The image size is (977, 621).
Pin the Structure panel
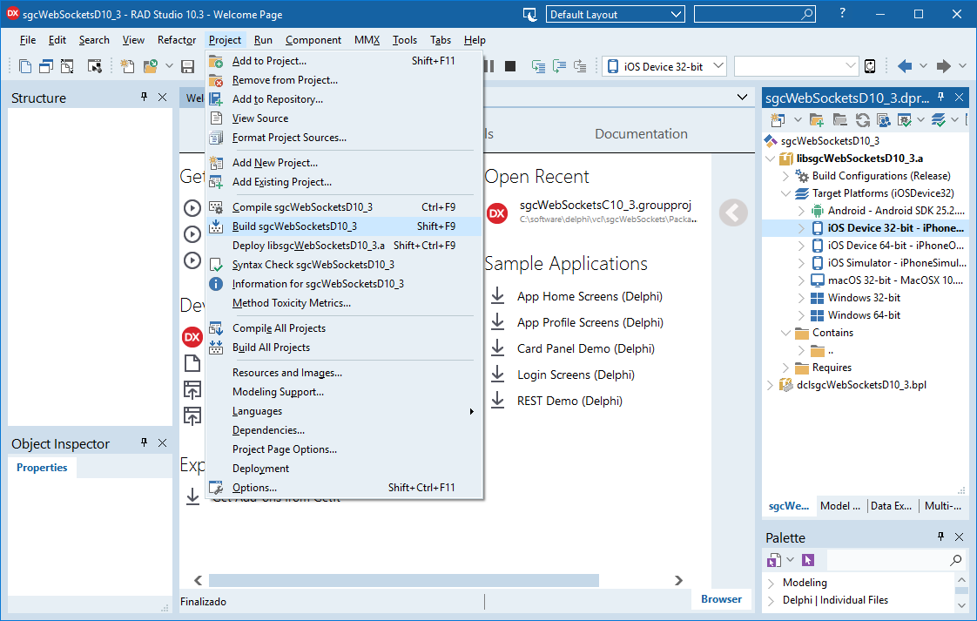click(144, 97)
